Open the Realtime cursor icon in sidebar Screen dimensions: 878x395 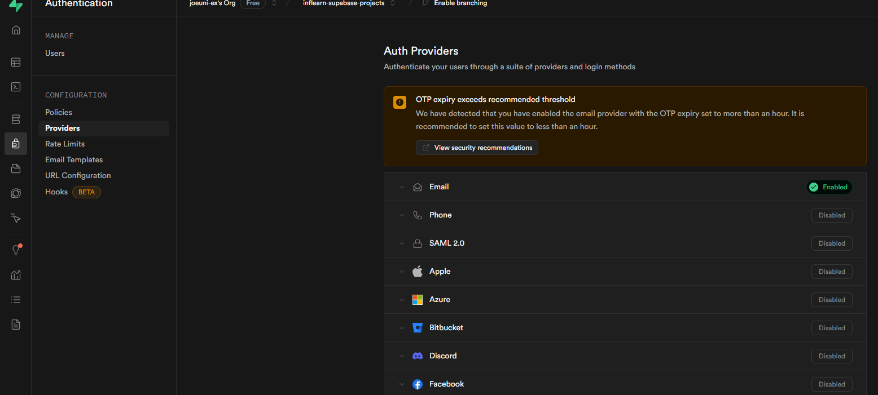(x=16, y=218)
